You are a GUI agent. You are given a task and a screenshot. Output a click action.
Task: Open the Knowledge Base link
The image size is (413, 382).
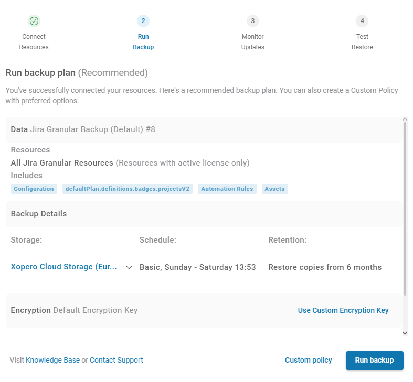coord(52,361)
